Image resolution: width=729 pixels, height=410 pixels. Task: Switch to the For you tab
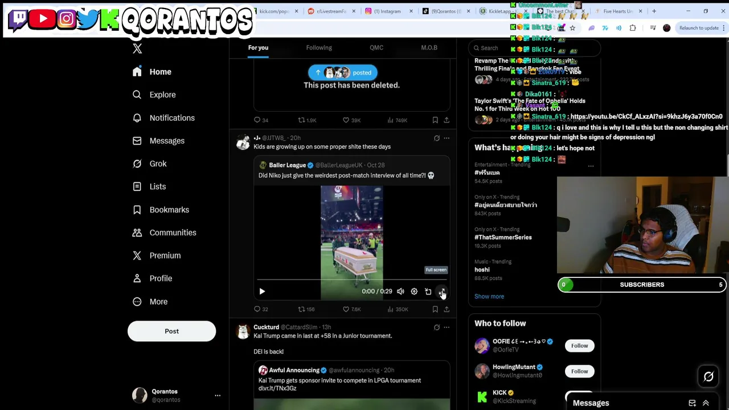pyautogui.click(x=258, y=47)
